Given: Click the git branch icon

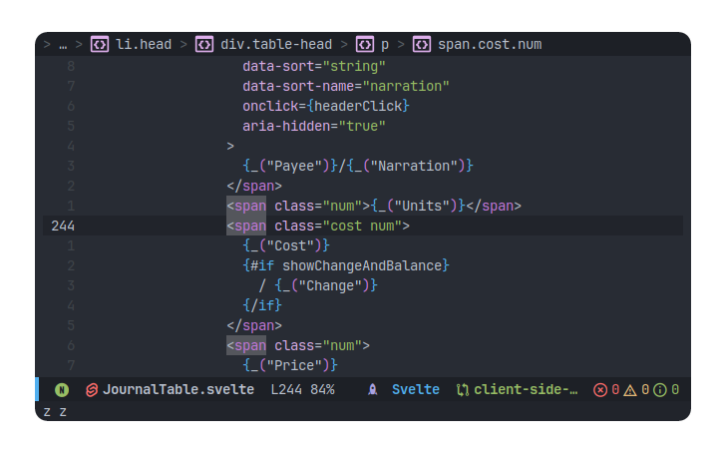Looking at the screenshot, I should click(x=463, y=390).
